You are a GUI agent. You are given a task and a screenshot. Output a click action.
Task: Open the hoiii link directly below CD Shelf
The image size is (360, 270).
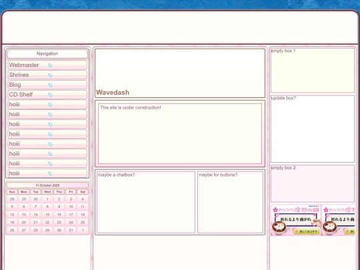[47, 105]
